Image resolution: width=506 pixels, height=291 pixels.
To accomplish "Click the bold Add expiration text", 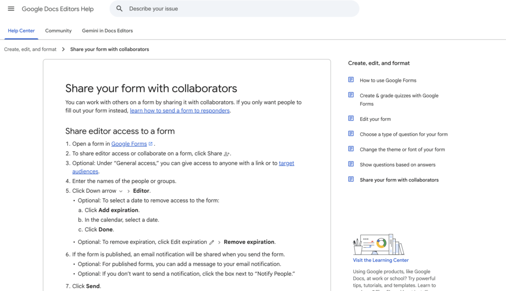I will [x=119, y=210].
